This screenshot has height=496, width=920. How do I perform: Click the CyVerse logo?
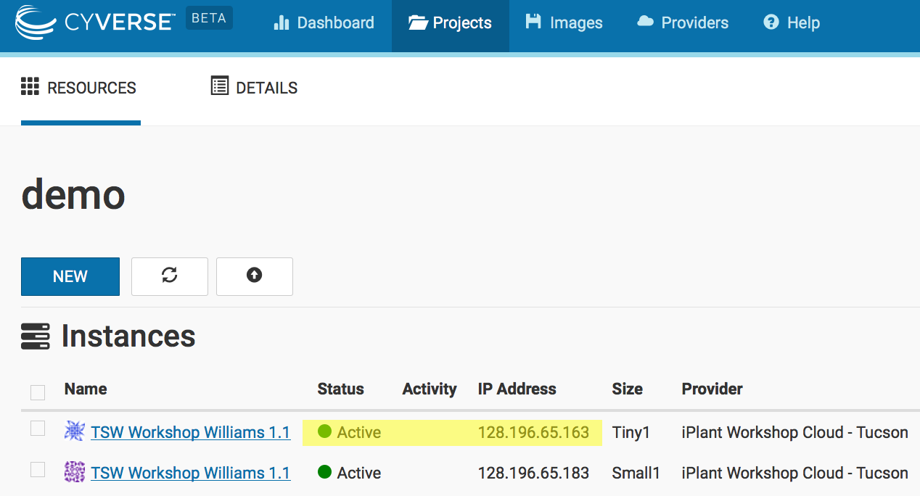(x=94, y=22)
